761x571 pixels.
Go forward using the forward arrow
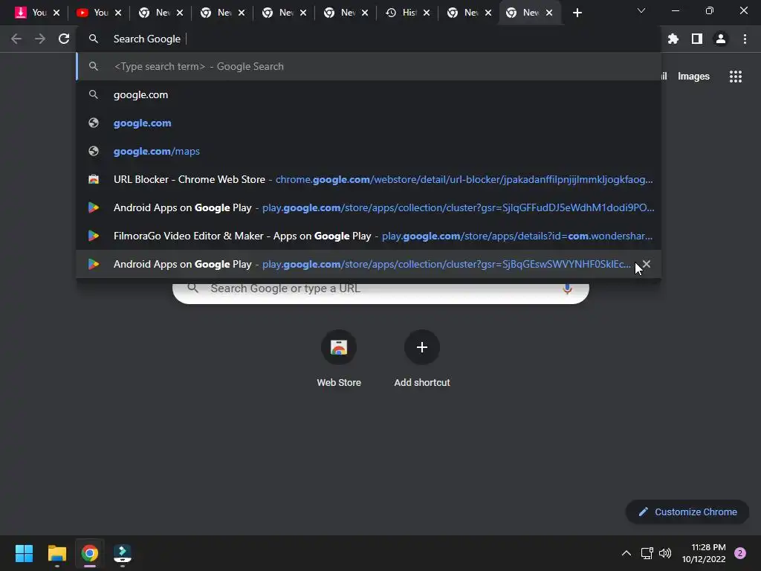pyautogui.click(x=40, y=39)
